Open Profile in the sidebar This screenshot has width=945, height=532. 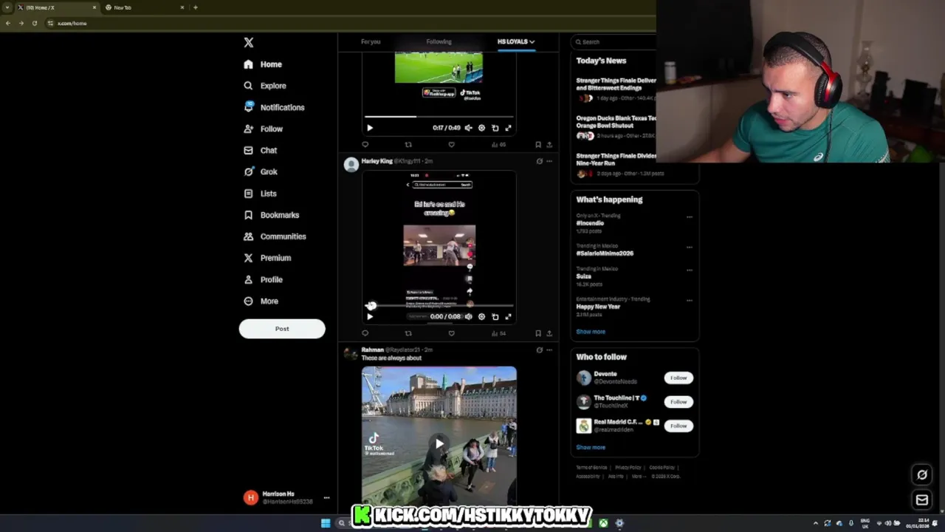(x=263, y=279)
